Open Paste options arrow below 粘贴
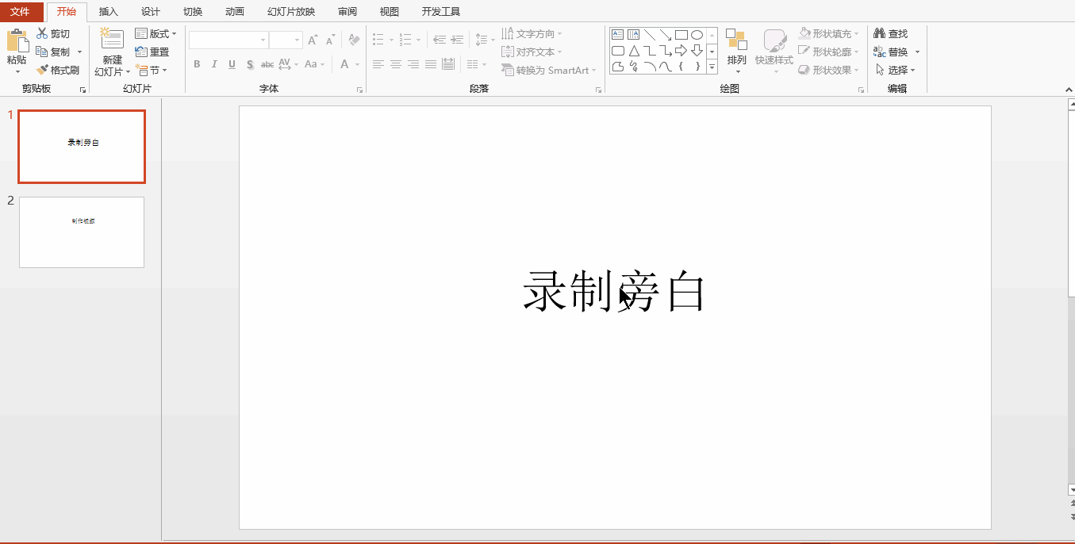 click(17, 71)
